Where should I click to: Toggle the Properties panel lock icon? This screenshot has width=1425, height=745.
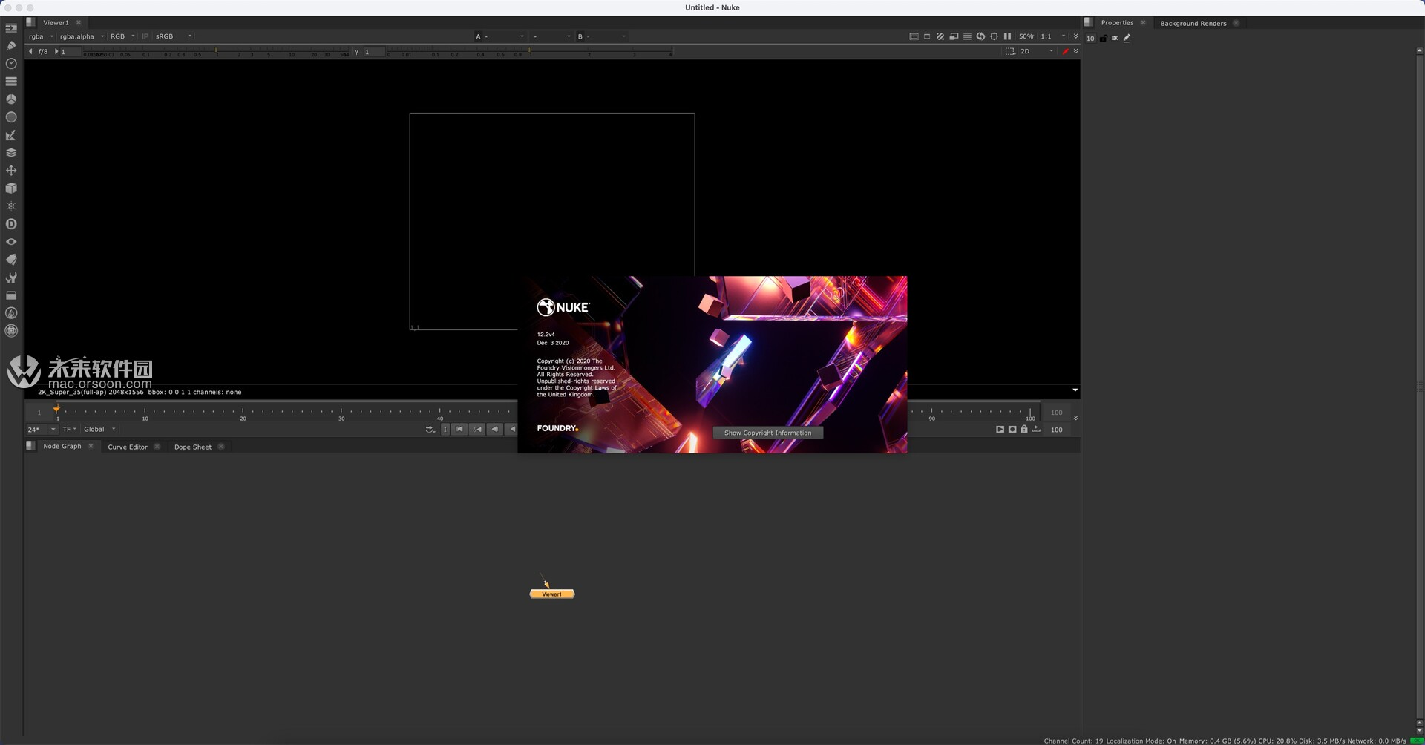pos(1104,38)
